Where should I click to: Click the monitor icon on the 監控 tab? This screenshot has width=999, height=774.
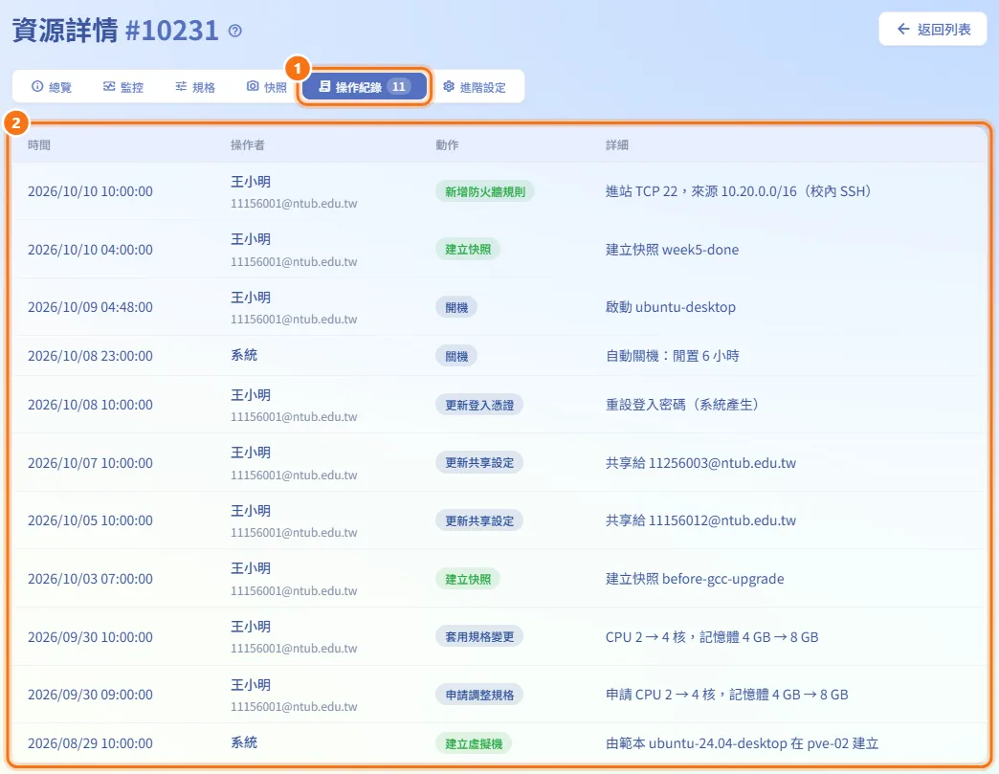[109, 86]
